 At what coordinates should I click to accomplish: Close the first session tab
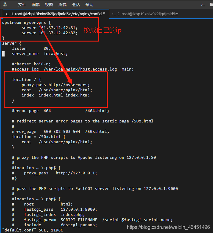[x=104, y=13]
